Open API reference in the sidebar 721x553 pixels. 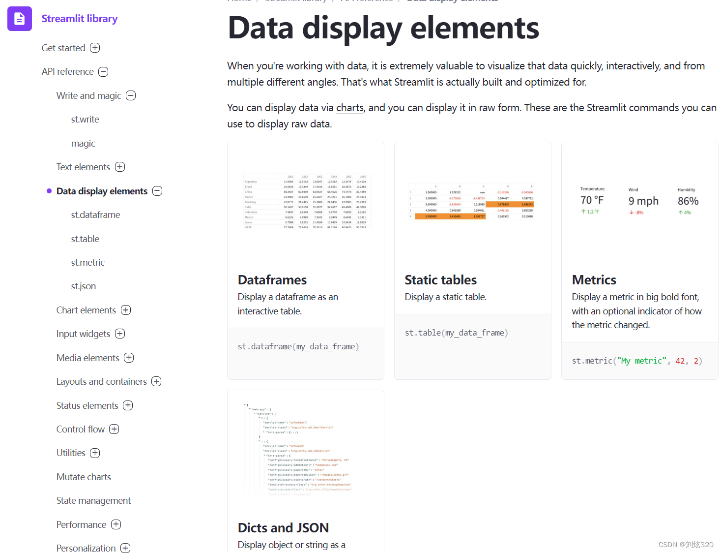[68, 72]
